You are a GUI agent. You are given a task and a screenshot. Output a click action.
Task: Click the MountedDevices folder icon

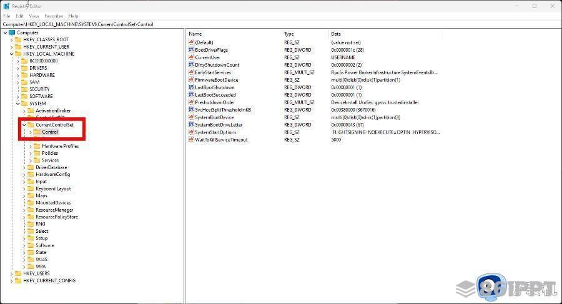point(31,202)
